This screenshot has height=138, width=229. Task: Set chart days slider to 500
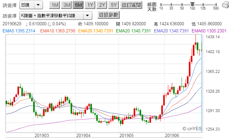click(216, 5)
